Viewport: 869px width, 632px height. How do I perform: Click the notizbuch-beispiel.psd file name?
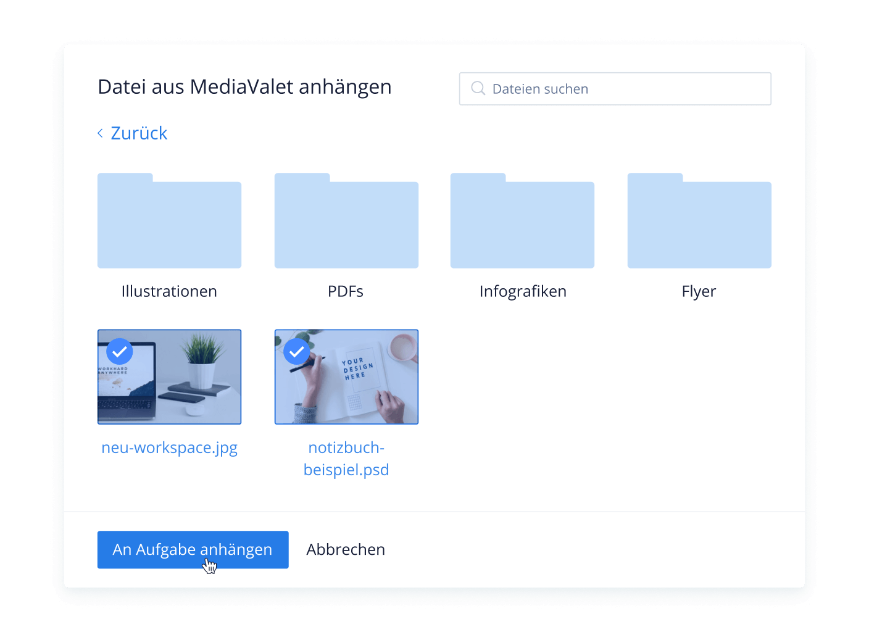point(346,459)
